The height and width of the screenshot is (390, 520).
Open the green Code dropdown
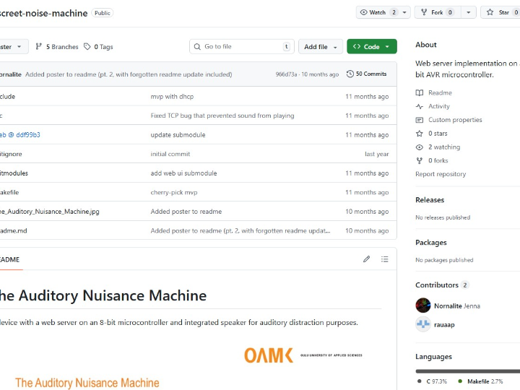pos(371,47)
